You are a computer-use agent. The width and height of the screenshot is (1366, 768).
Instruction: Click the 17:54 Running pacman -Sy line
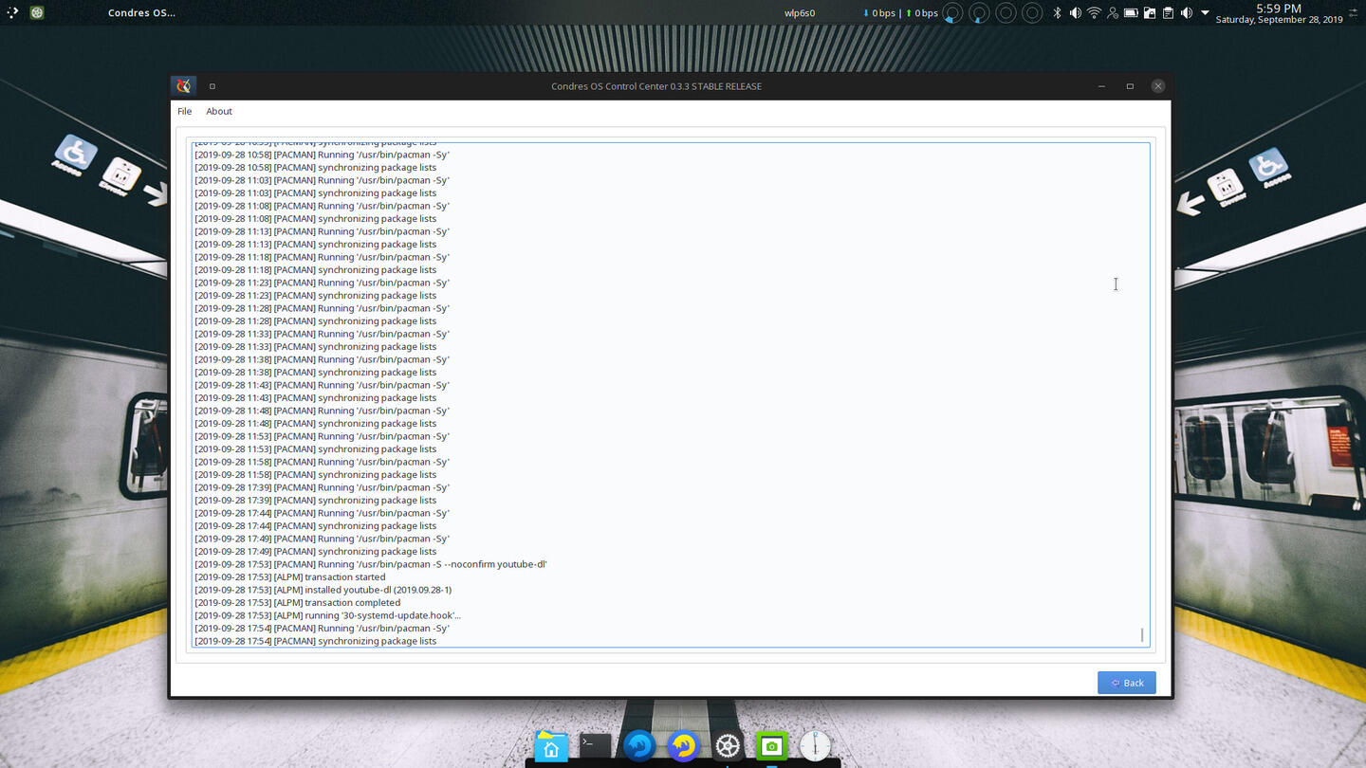point(322,628)
